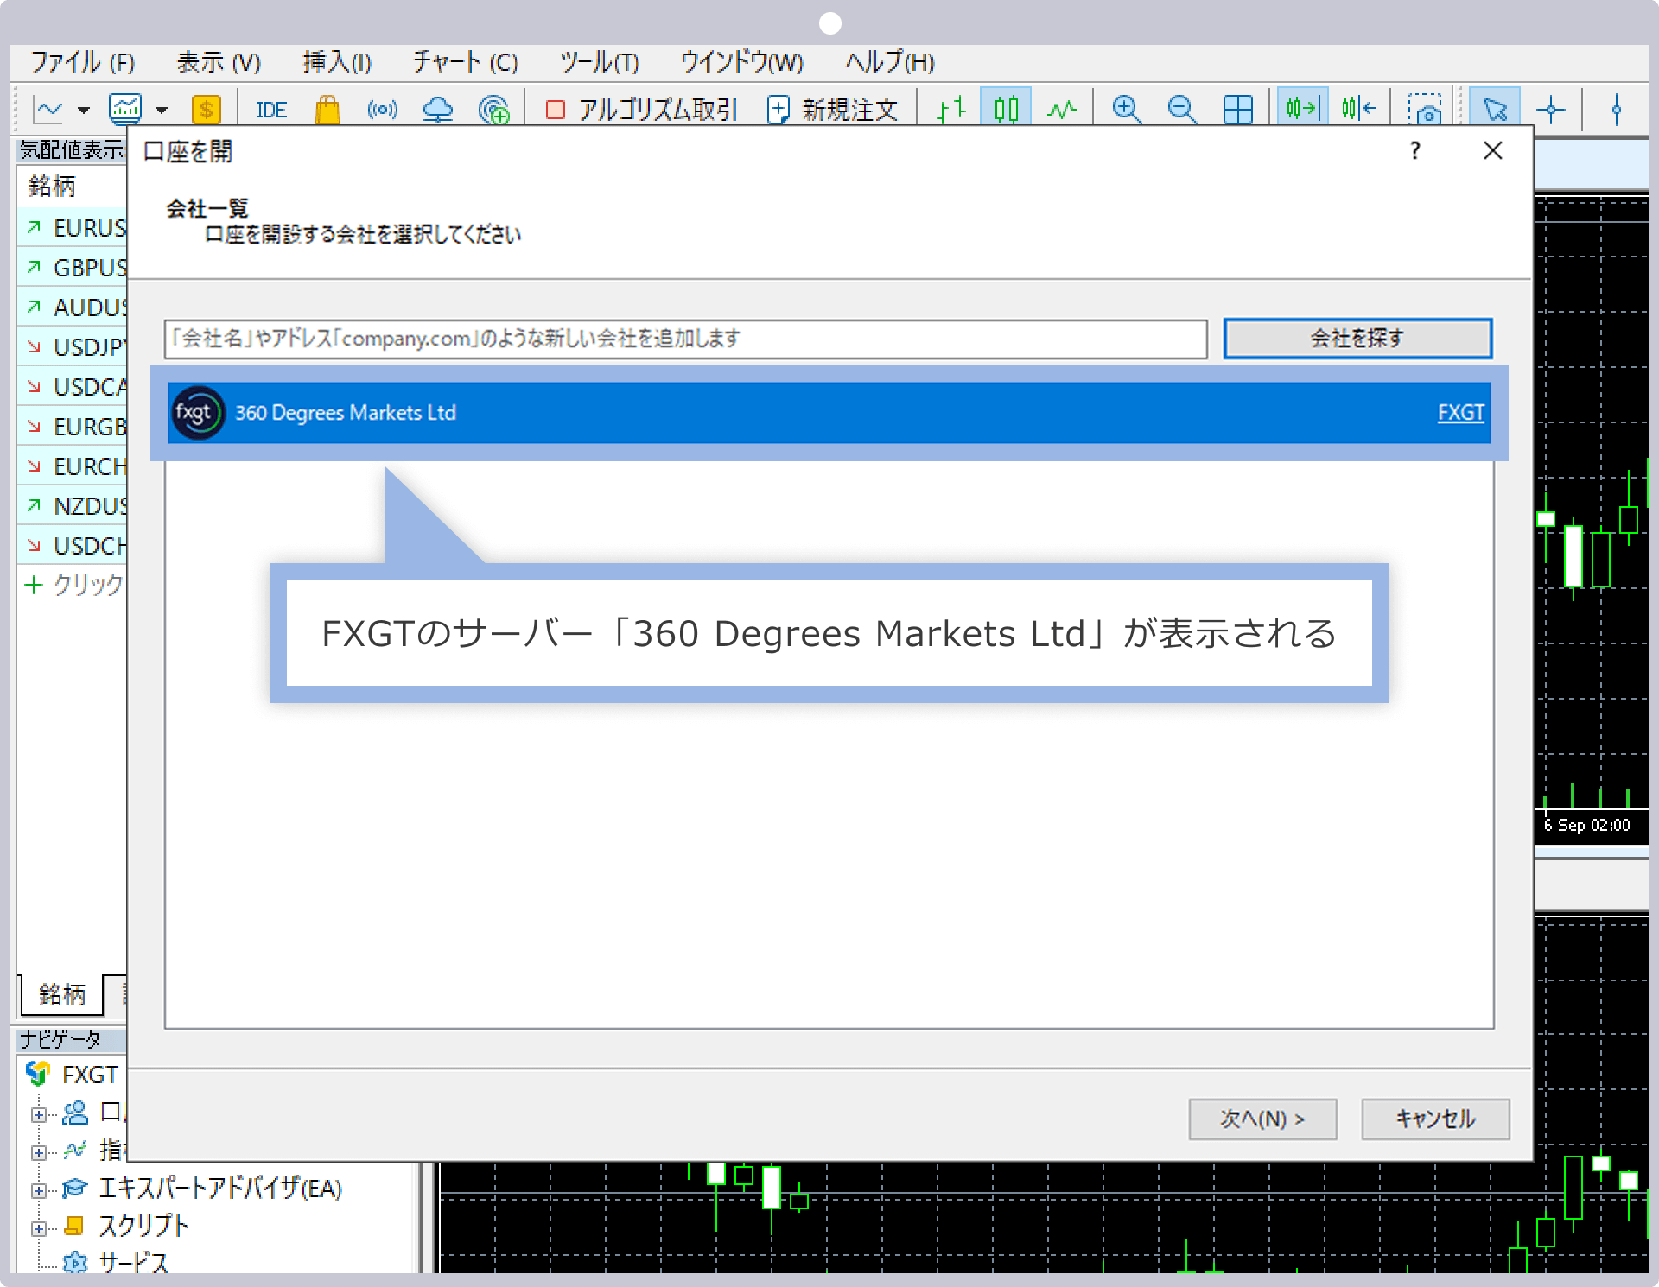The image size is (1659, 1287).
Task: Open ツール(T) menu
Action: tap(599, 62)
